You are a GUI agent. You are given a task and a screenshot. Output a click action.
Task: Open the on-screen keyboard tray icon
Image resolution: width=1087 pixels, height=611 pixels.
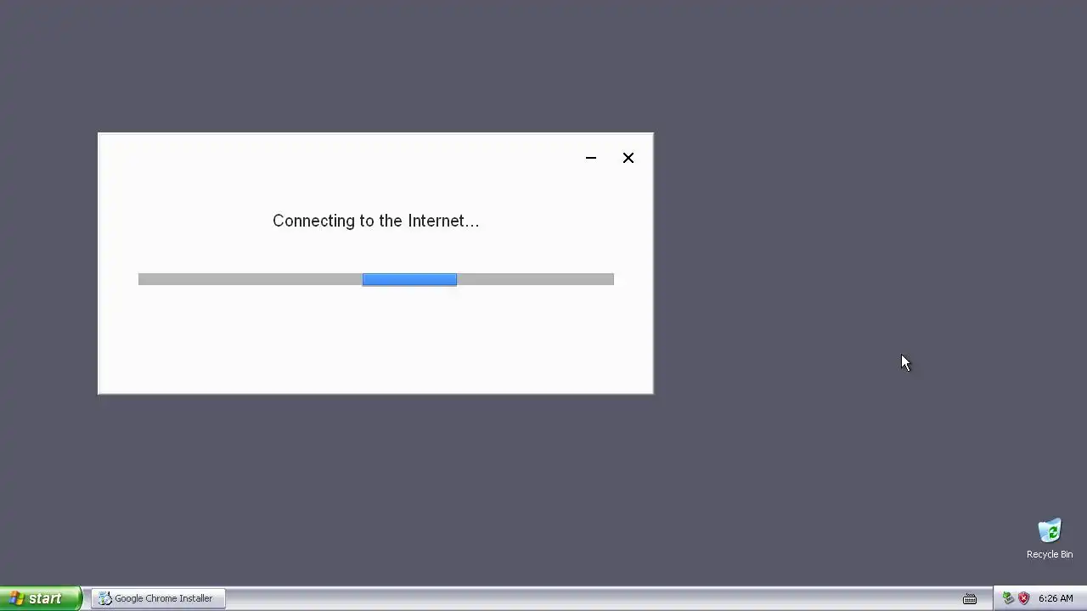click(969, 598)
